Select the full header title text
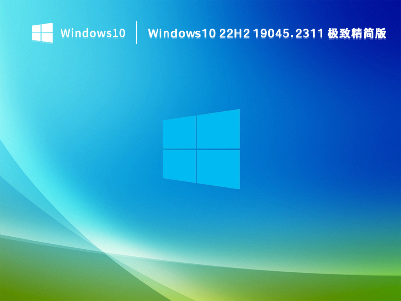This screenshot has height=301, width=401. coord(268,34)
